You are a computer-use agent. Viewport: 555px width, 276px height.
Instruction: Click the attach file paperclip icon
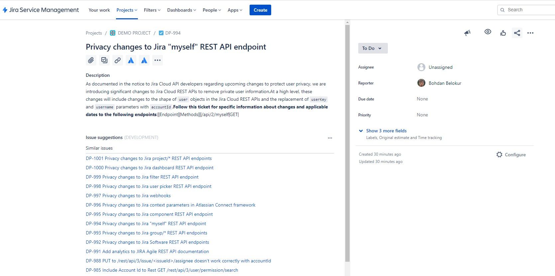(x=91, y=60)
